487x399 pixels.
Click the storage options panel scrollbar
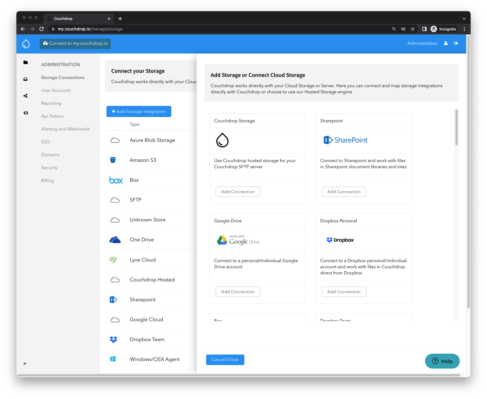(x=456, y=127)
